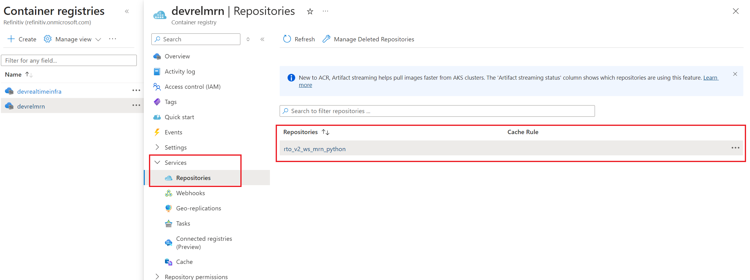Open Manage Deleted Repositories
This screenshot has width=750, height=280.
click(368, 39)
